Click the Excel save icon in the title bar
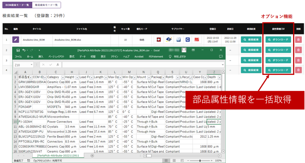The image size is (305, 163). tap(18, 50)
